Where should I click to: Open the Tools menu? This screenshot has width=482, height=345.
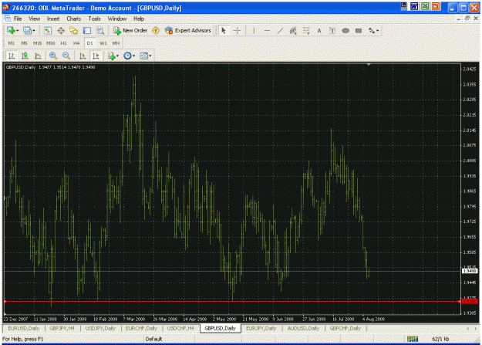point(94,19)
